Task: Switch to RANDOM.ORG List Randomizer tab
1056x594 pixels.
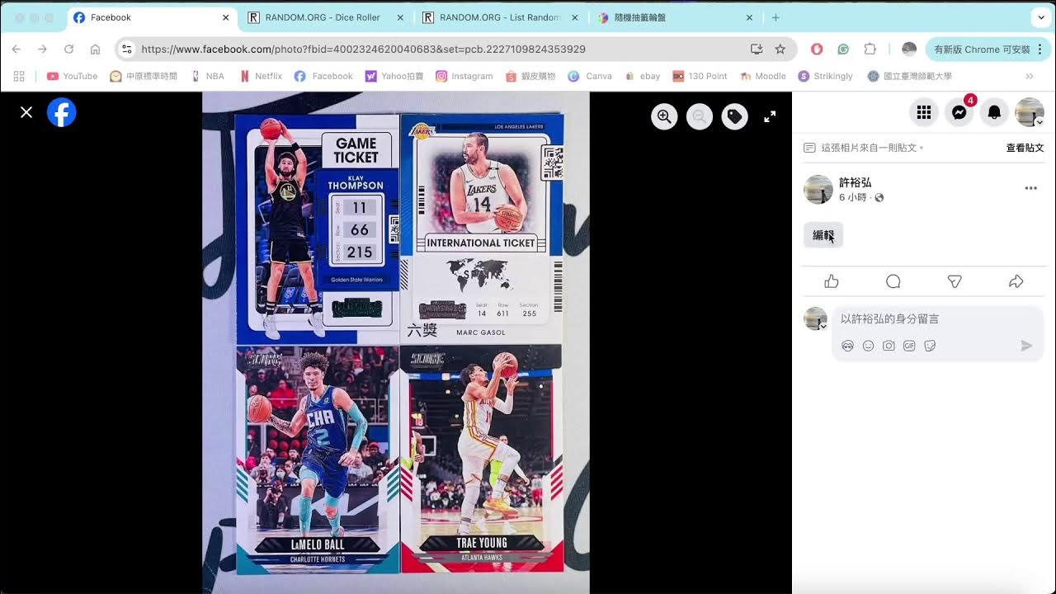Action: click(x=500, y=17)
